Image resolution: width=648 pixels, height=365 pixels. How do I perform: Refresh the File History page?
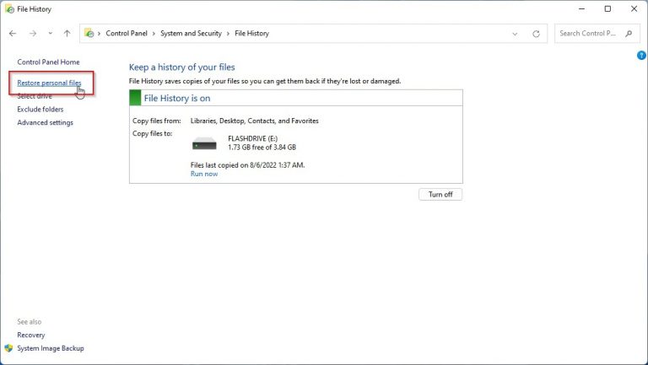tap(536, 34)
